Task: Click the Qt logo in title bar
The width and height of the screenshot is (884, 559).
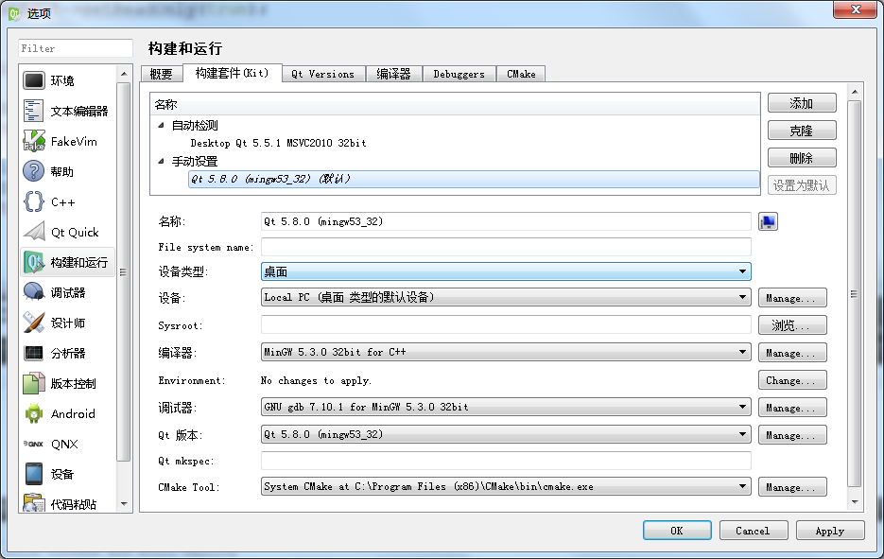Action: 14,13
